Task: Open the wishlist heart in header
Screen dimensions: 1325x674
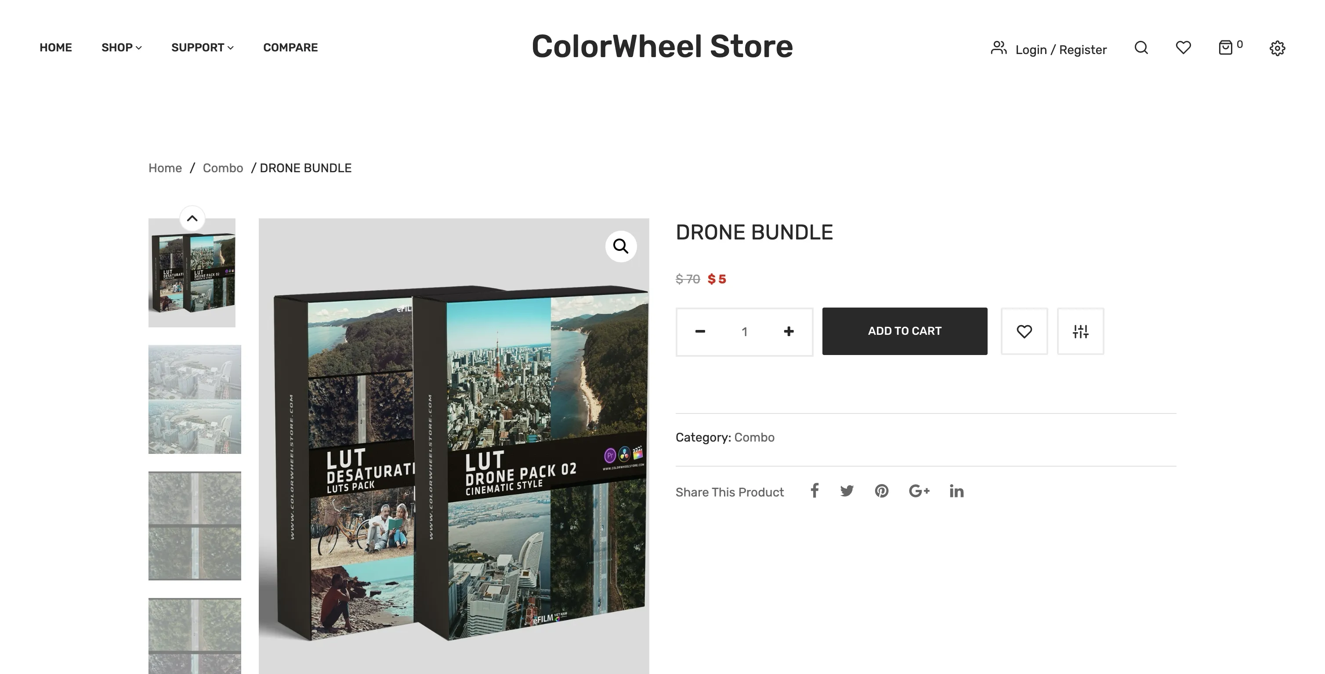Action: point(1183,48)
